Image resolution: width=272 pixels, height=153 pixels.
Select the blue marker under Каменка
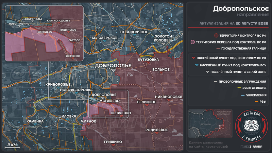35,124
